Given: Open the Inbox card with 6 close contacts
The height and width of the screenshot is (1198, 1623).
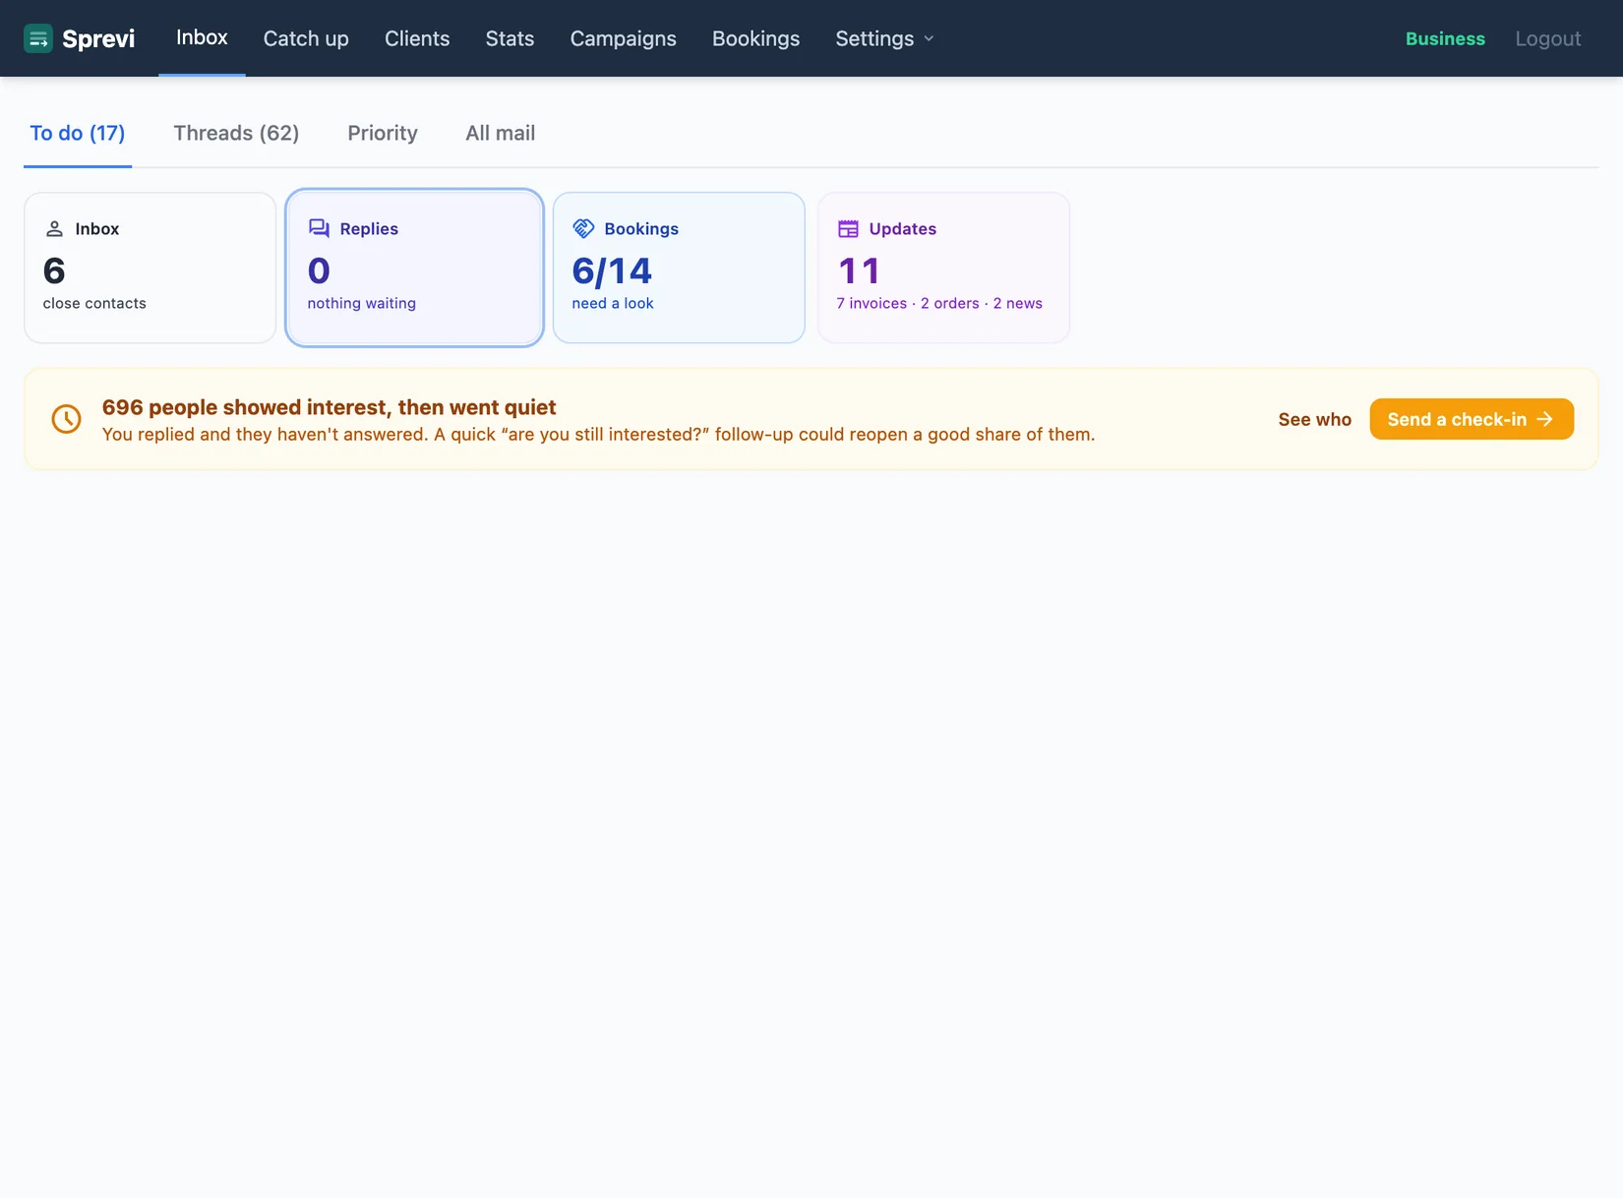Looking at the screenshot, I should pyautogui.click(x=150, y=268).
